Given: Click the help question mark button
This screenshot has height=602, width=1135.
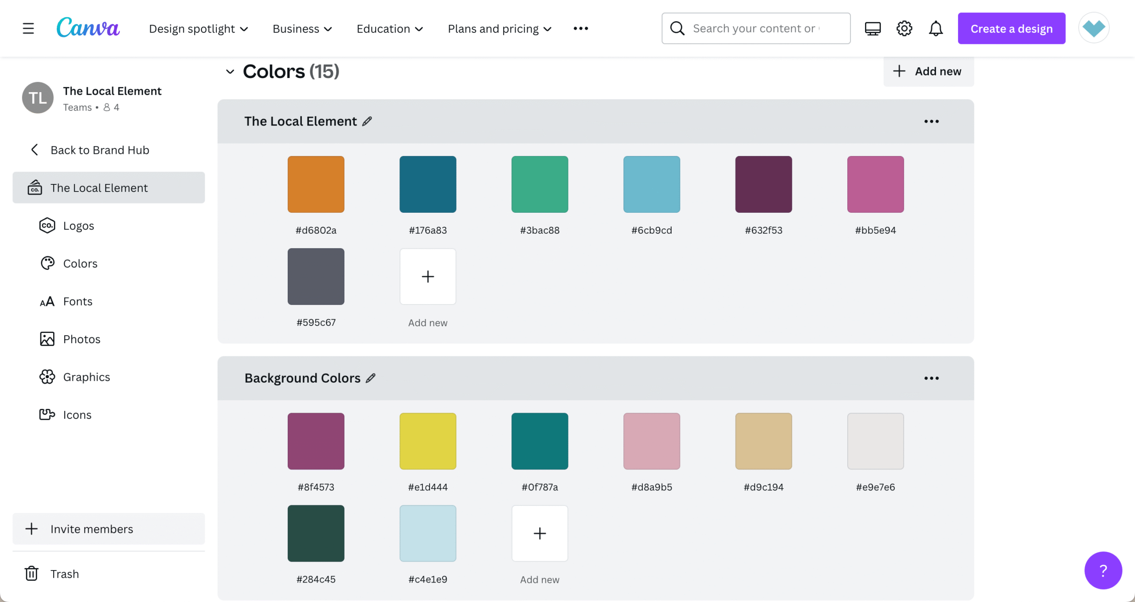Looking at the screenshot, I should tap(1103, 570).
